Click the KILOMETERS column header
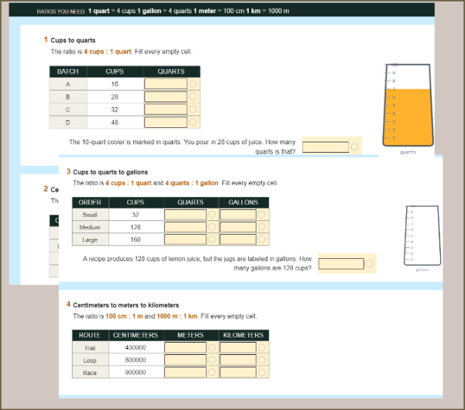465x410 pixels. [243, 336]
